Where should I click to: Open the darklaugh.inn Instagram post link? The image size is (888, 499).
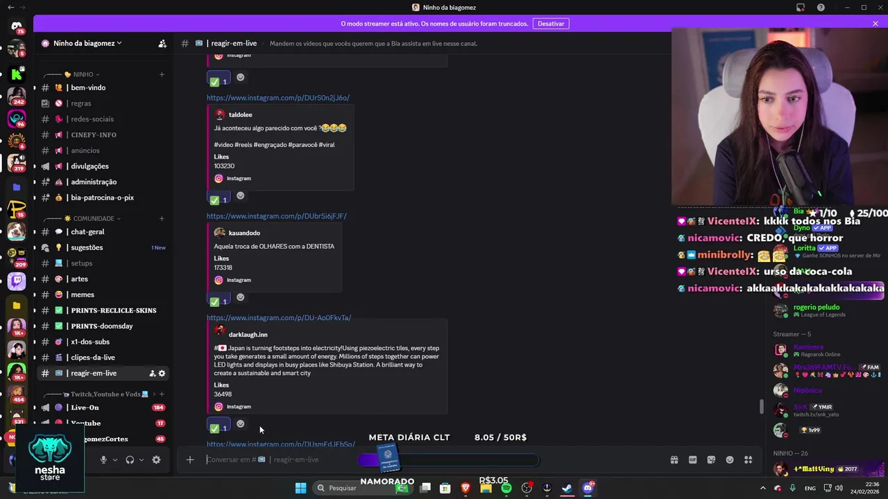pyautogui.click(x=278, y=317)
